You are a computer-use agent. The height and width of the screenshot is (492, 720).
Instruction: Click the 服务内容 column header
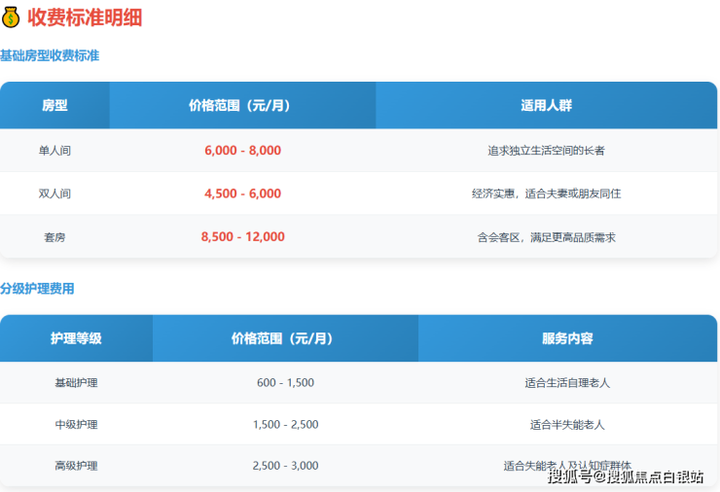(567, 338)
